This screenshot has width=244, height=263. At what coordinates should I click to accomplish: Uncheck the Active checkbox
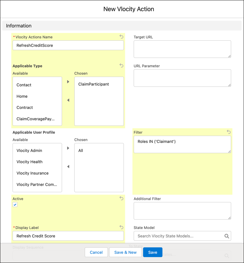tap(15, 205)
